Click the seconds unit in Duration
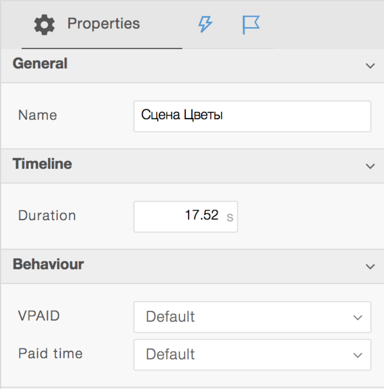Image resolution: width=384 pixels, height=389 pixels. (x=230, y=217)
